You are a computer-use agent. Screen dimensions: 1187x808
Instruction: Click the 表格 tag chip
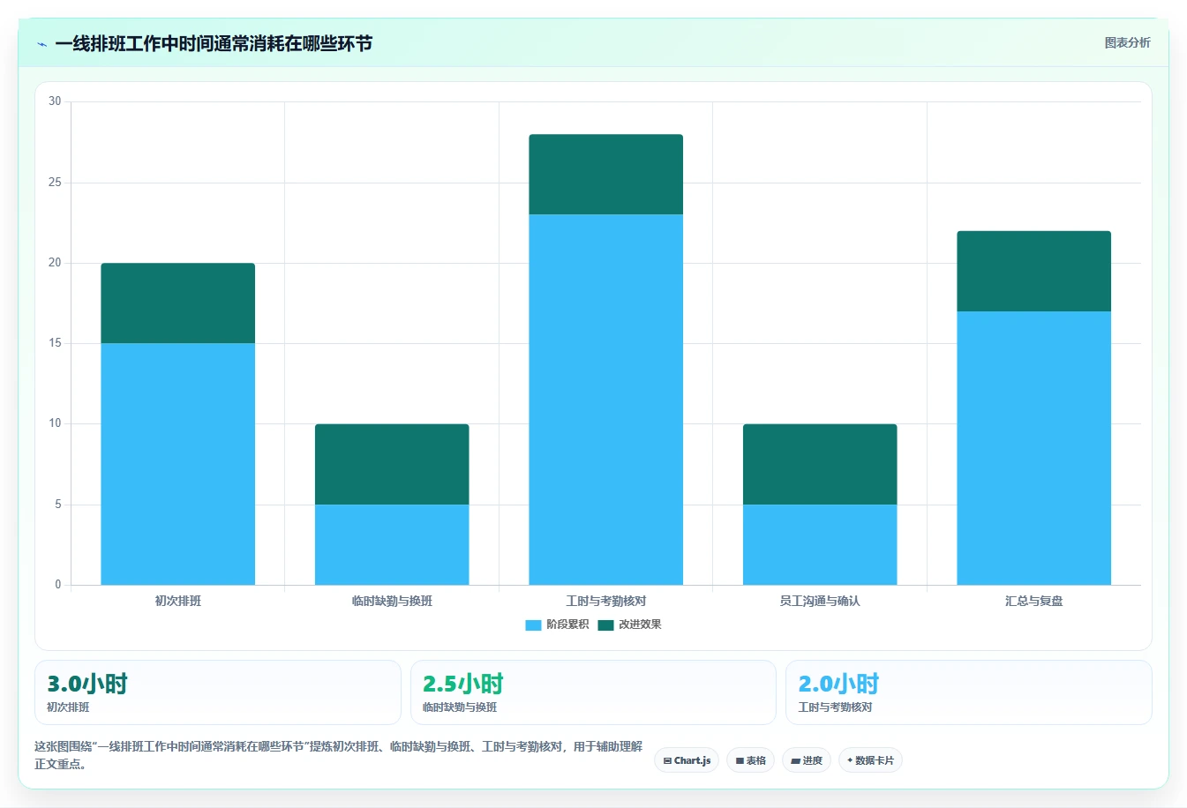(750, 760)
